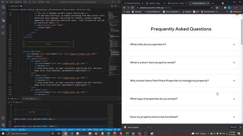Screen dimensions: 243x136
Task: Expand 'What cities do you operate in?' question
Action: pos(181,45)
